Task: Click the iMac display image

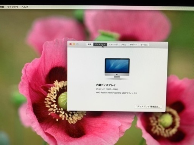Action: click(117, 69)
